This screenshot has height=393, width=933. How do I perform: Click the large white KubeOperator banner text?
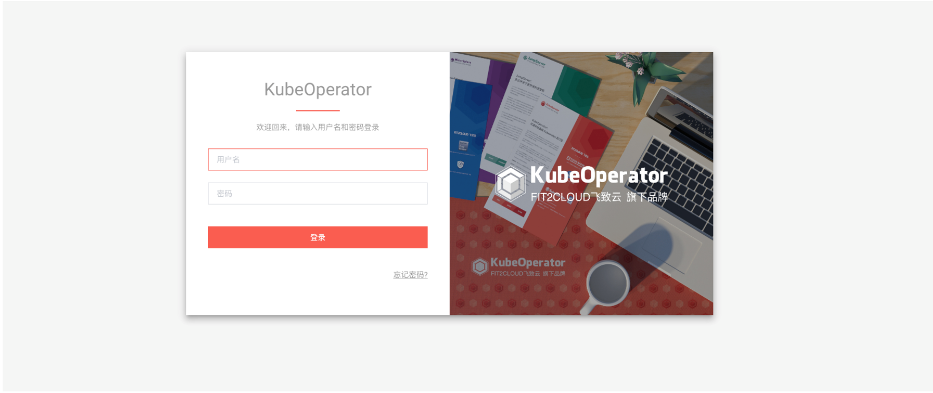[599, 175]
